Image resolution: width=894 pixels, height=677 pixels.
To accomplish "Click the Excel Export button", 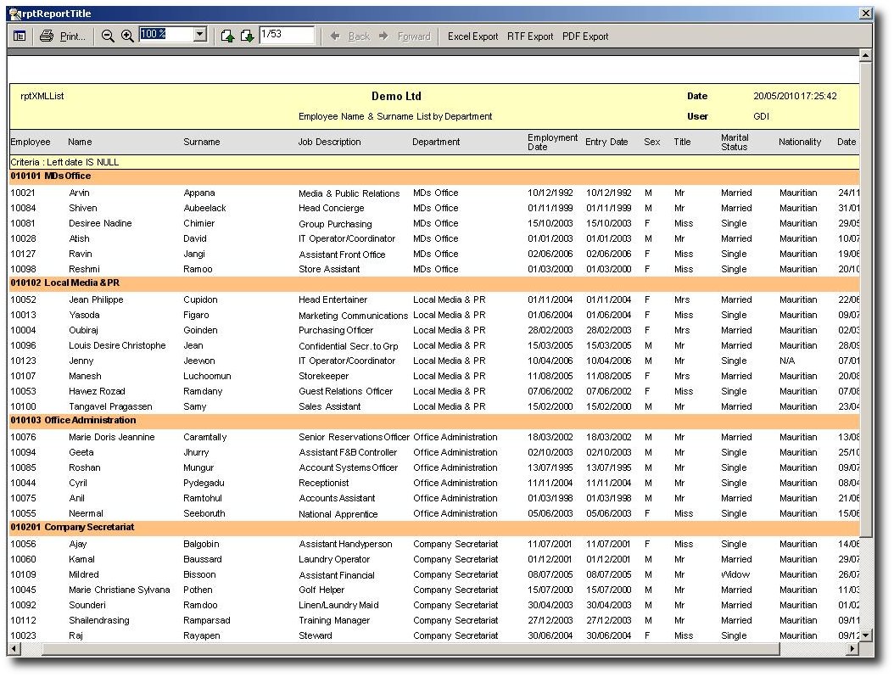I will pyautogui.click(x=472, y=36).
